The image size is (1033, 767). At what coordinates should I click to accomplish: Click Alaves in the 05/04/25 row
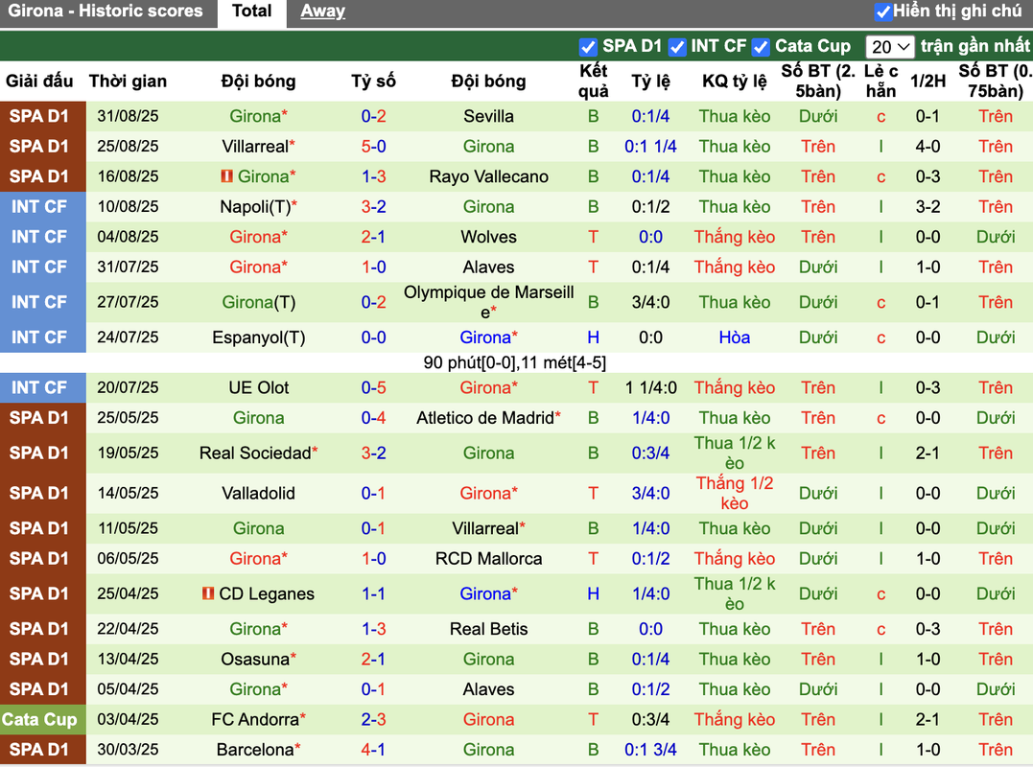(x=488, y=689)
